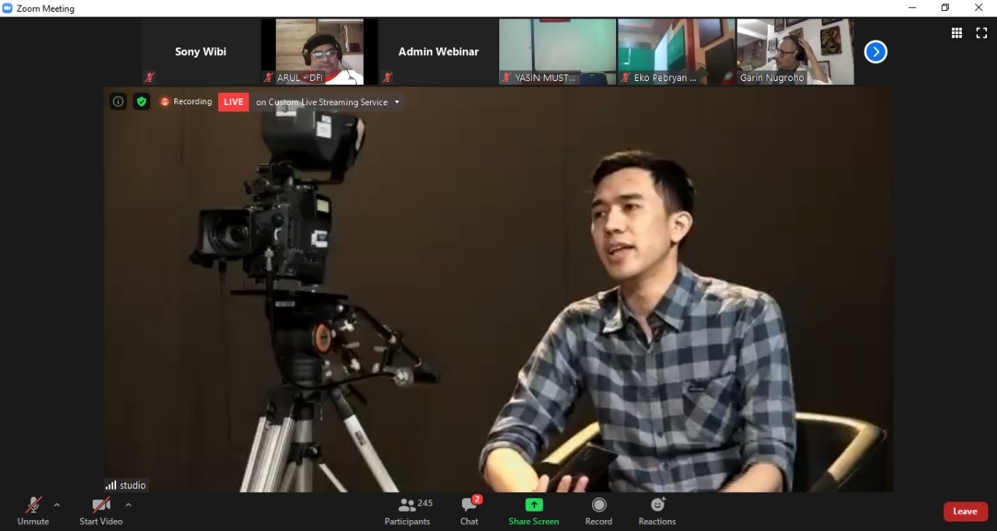This screenshot has height=531, width=997.
Task: Select the Admin Webinar participant tile
Action: coord(439,51)
